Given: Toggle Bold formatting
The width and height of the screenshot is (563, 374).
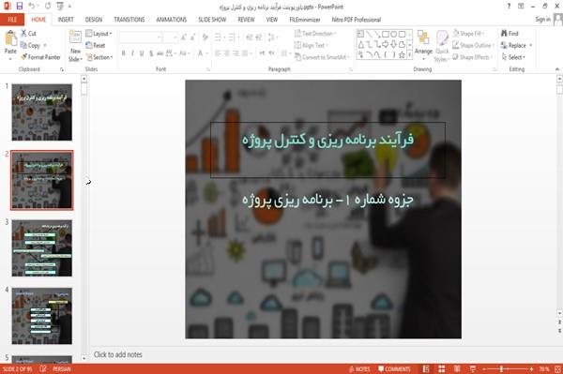Looking at the screenshot, I should tap(124, 53).
